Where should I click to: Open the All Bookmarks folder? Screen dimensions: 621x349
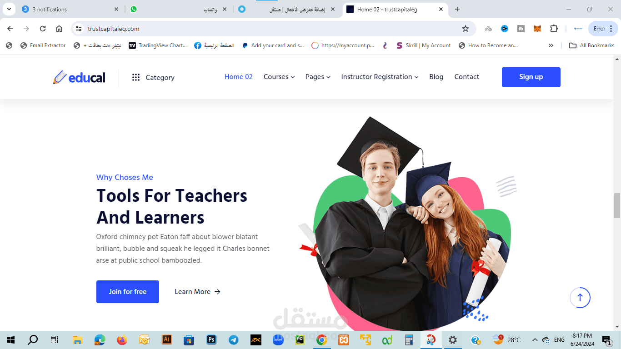pos(592,45)
